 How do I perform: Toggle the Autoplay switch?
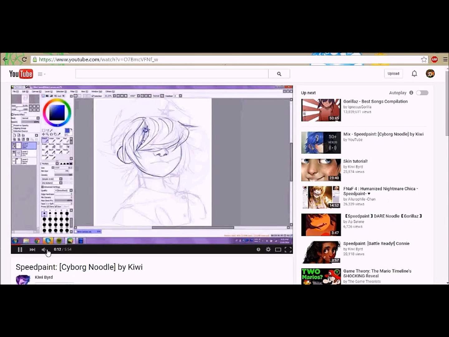point(422,93)
